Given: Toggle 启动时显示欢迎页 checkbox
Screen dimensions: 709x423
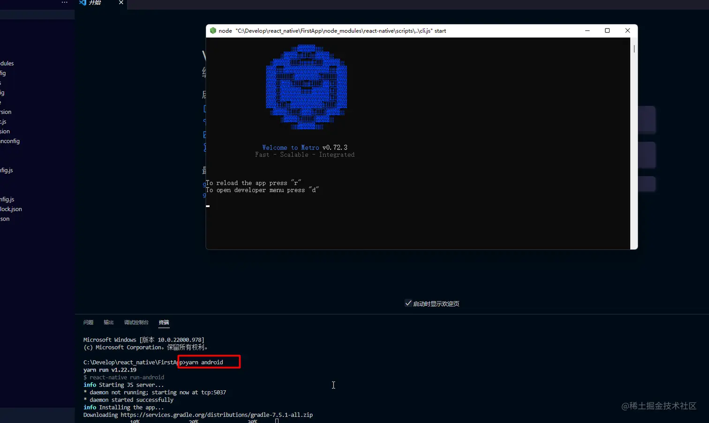Looking at the screenshot, I should (408, 303).
